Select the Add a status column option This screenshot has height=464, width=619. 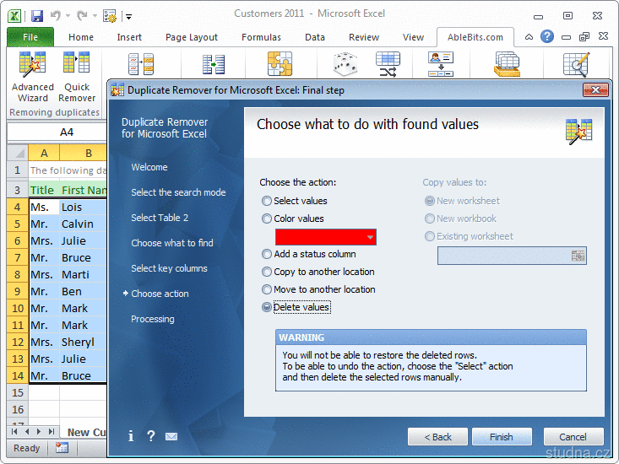267,254
